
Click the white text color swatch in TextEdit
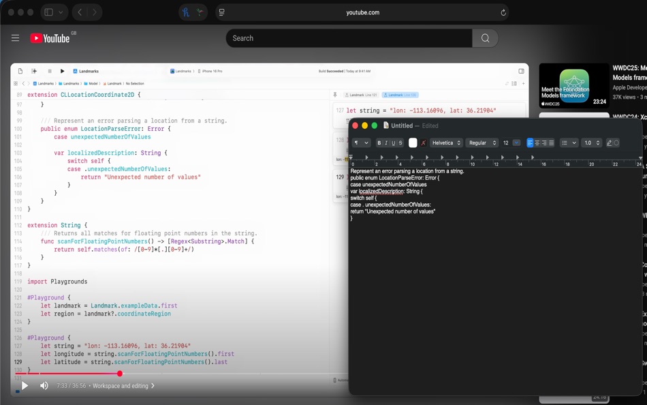coord(414,143)
